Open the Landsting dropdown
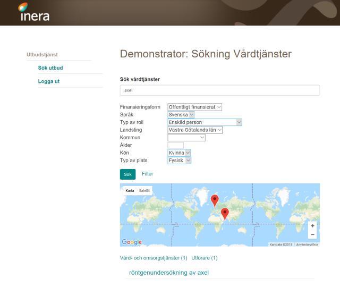 coord(195,130)
